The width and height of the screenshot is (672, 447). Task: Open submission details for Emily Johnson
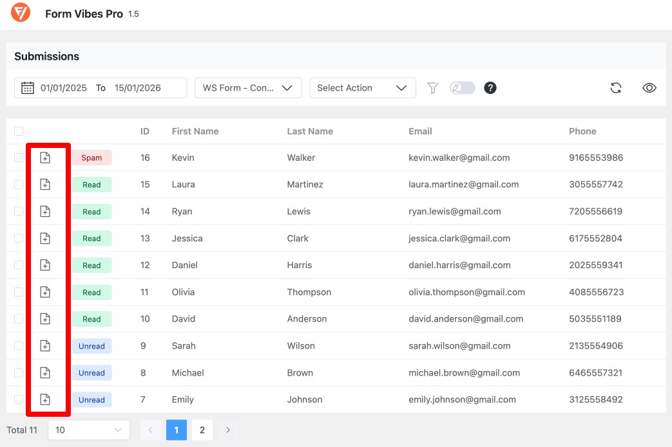click(45, 399)
